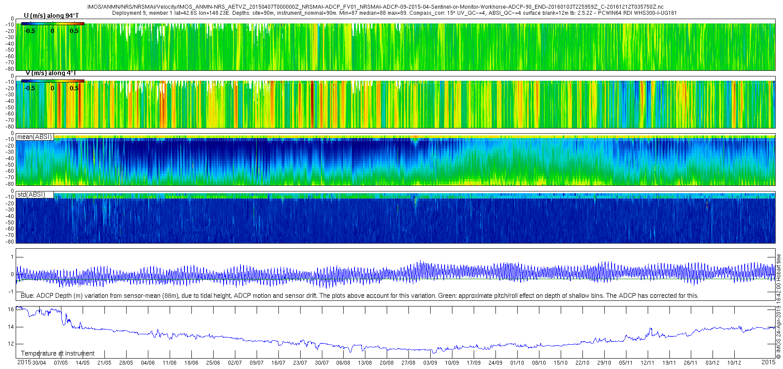Viewport: 783px width, 369px height.
Task: Select the 02/07 date tick label
Action: [235, 363]
